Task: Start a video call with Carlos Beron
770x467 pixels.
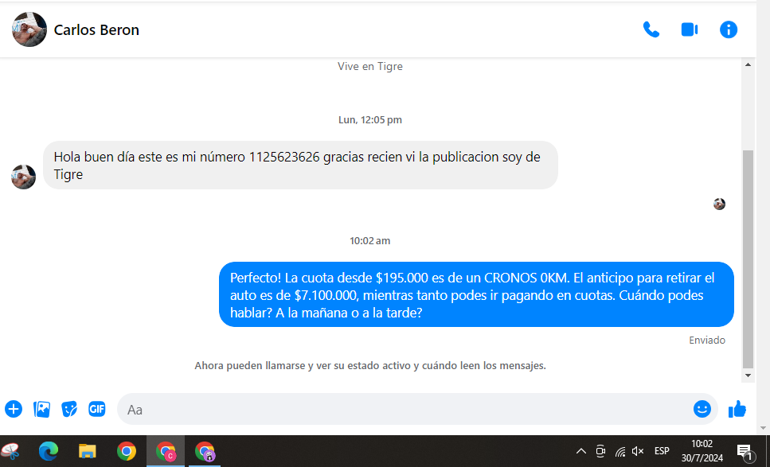Action: tap(689, 30)
